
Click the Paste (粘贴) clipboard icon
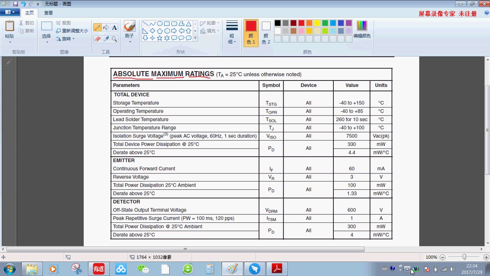pyautogui.click(x=10, y=26)
